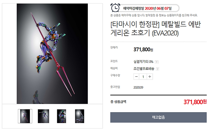Click the 2020.09 release date value
The image size is (210, 133).
(x=138, y=87)
